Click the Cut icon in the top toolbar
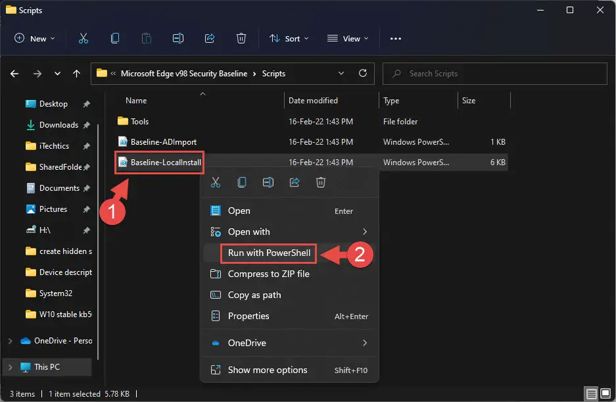616x402 pixels. coord(83,38)
